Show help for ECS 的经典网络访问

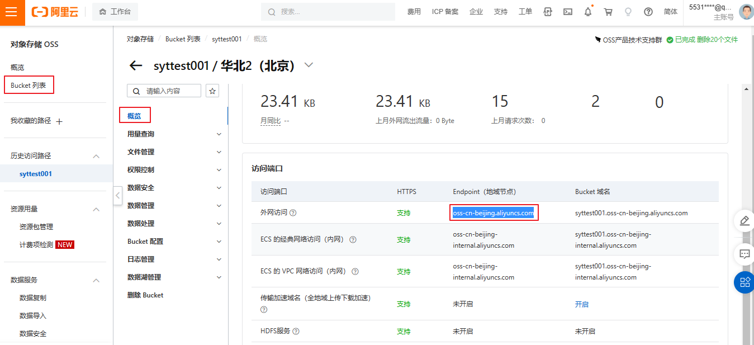(x=353, y=239)
